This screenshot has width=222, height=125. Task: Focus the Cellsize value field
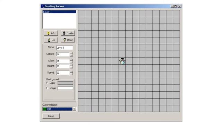click(x=63, y=54)
